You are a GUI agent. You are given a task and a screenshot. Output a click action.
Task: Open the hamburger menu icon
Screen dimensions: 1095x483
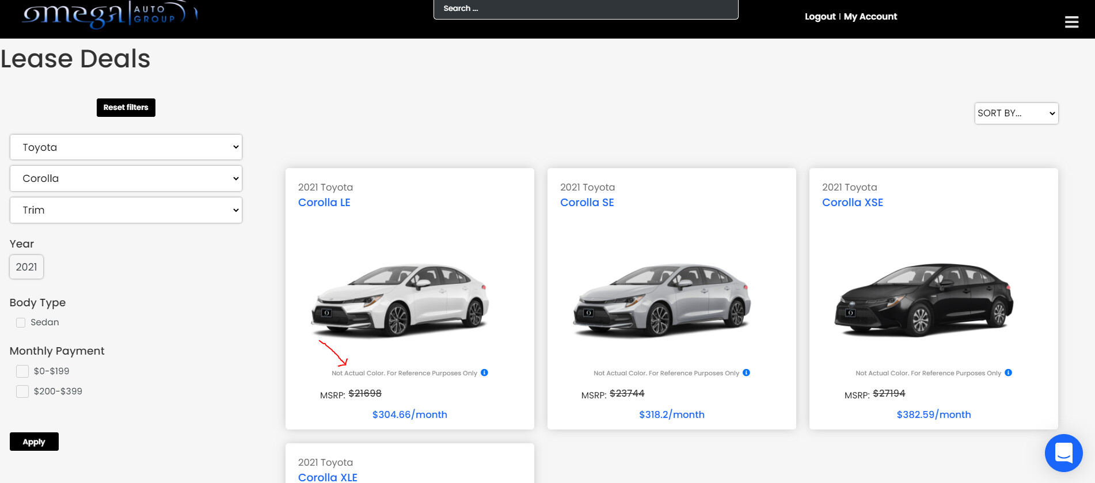pos(1071,22)
